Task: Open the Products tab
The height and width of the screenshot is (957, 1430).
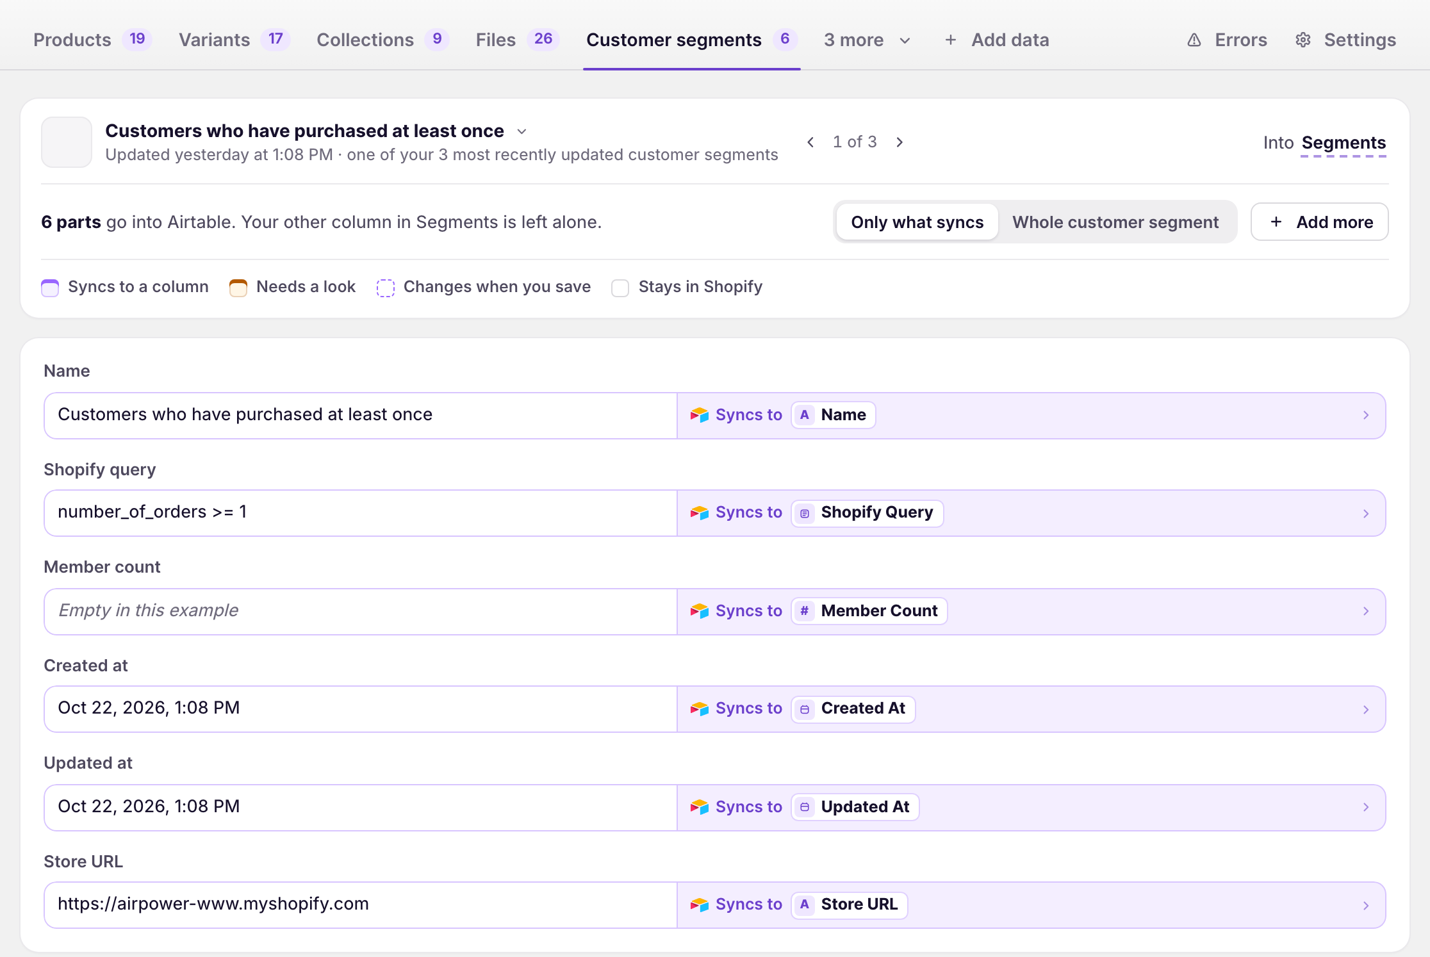Action: click(93, 40)
